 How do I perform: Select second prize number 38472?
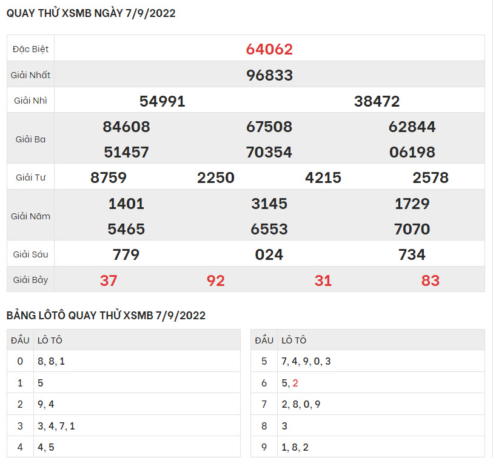[x=377, y=101]
